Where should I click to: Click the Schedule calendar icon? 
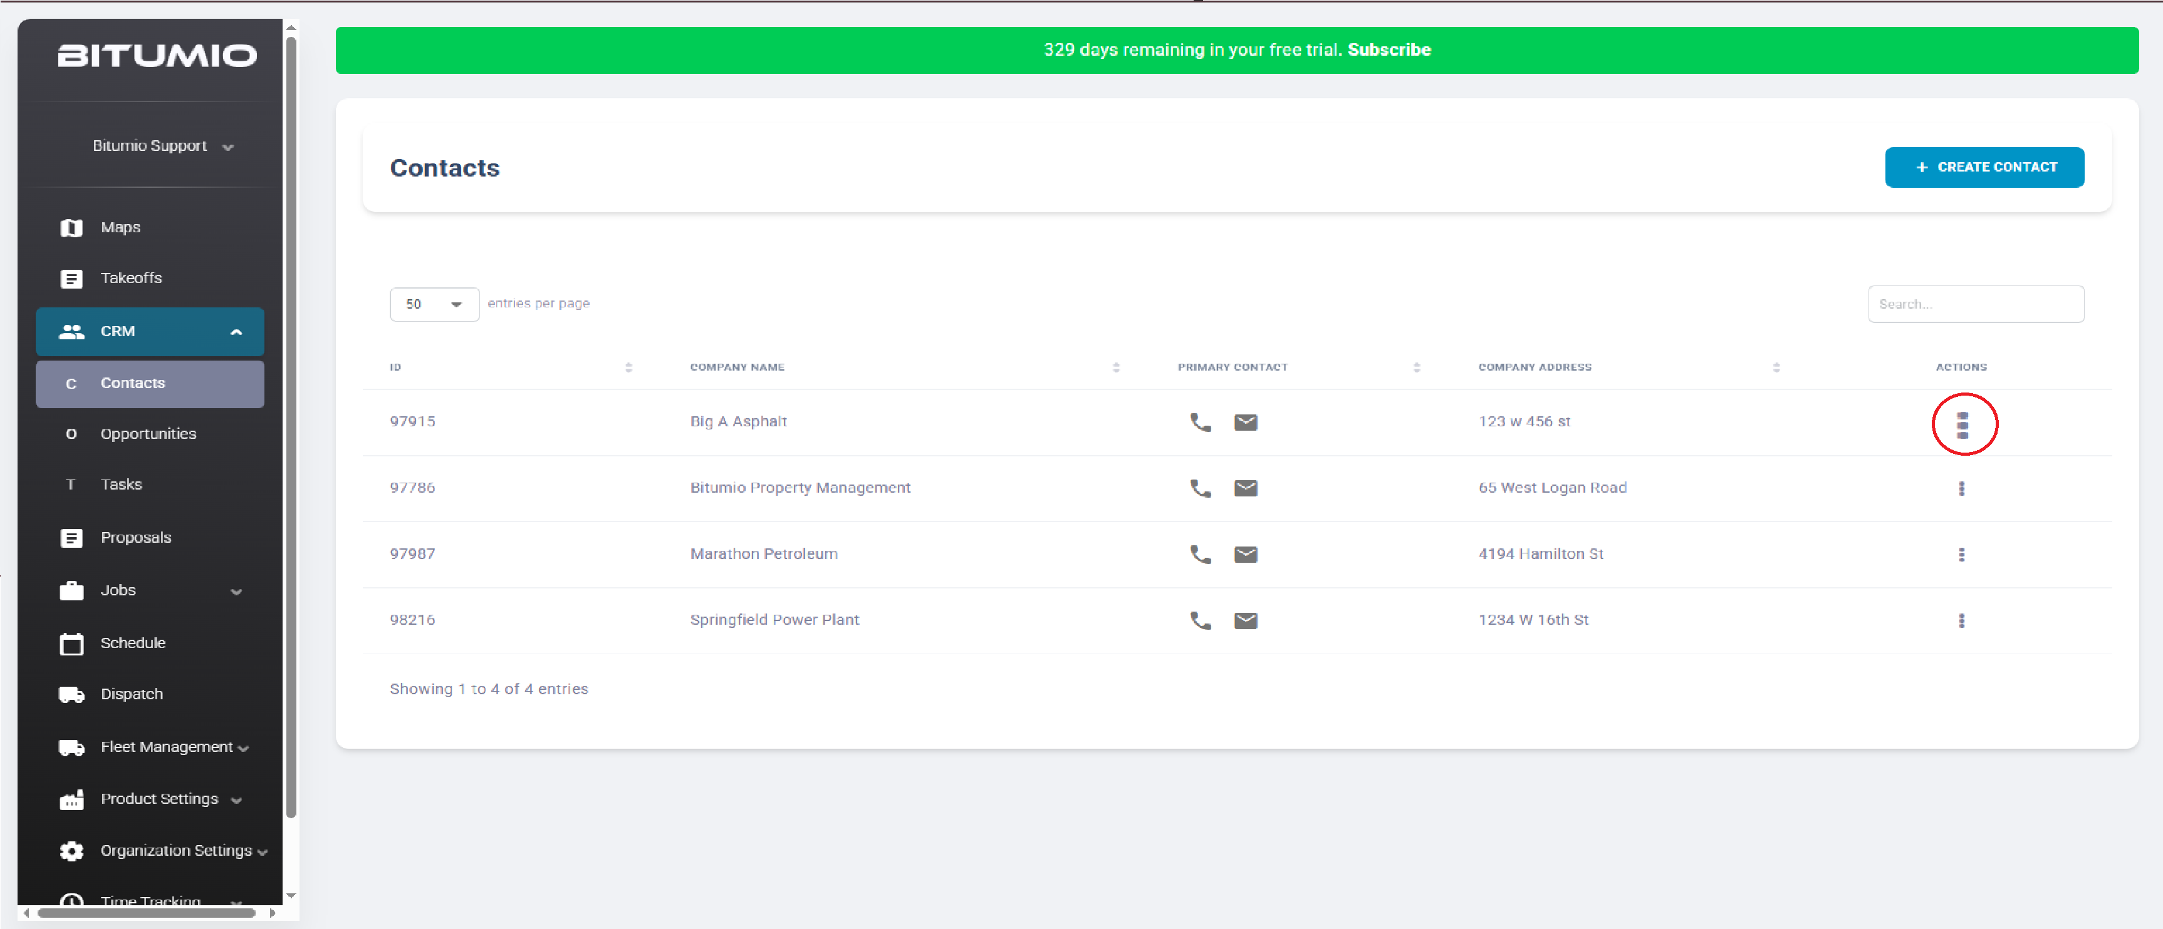(x=71, y=644)
